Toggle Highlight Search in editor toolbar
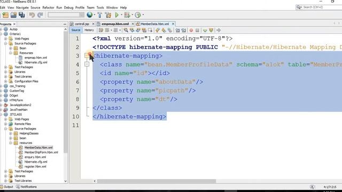 tap(144, 30)
